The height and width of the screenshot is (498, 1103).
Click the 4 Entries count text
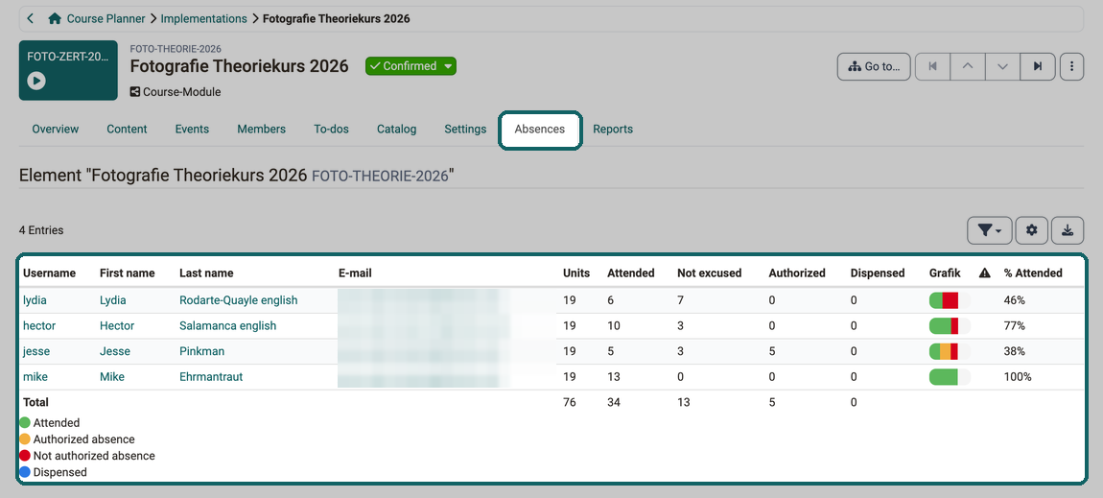tap(41, 230)
